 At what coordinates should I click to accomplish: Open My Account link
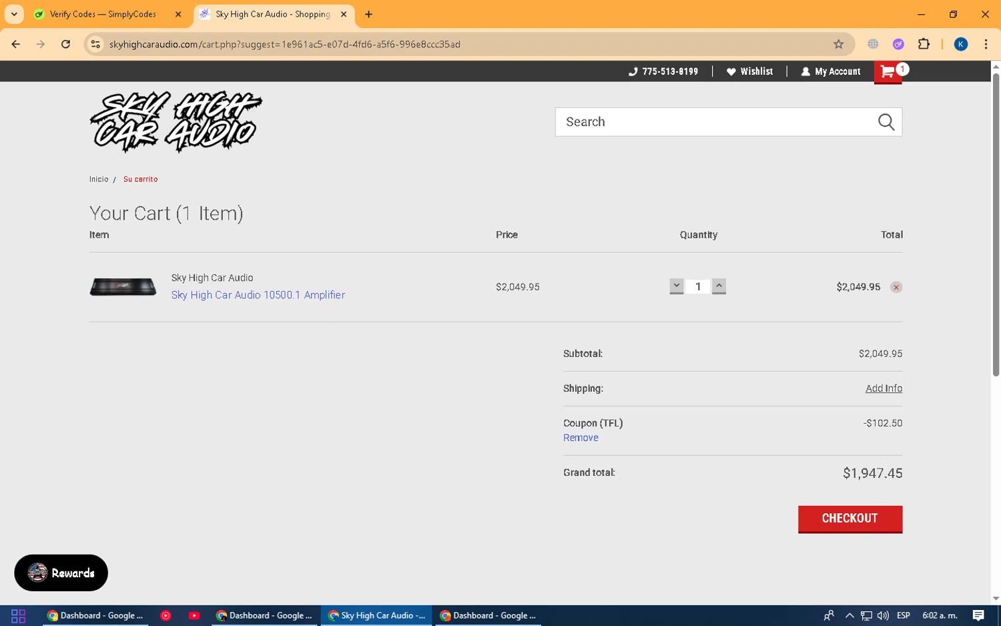pyautogui.click(x=831, y=71)
